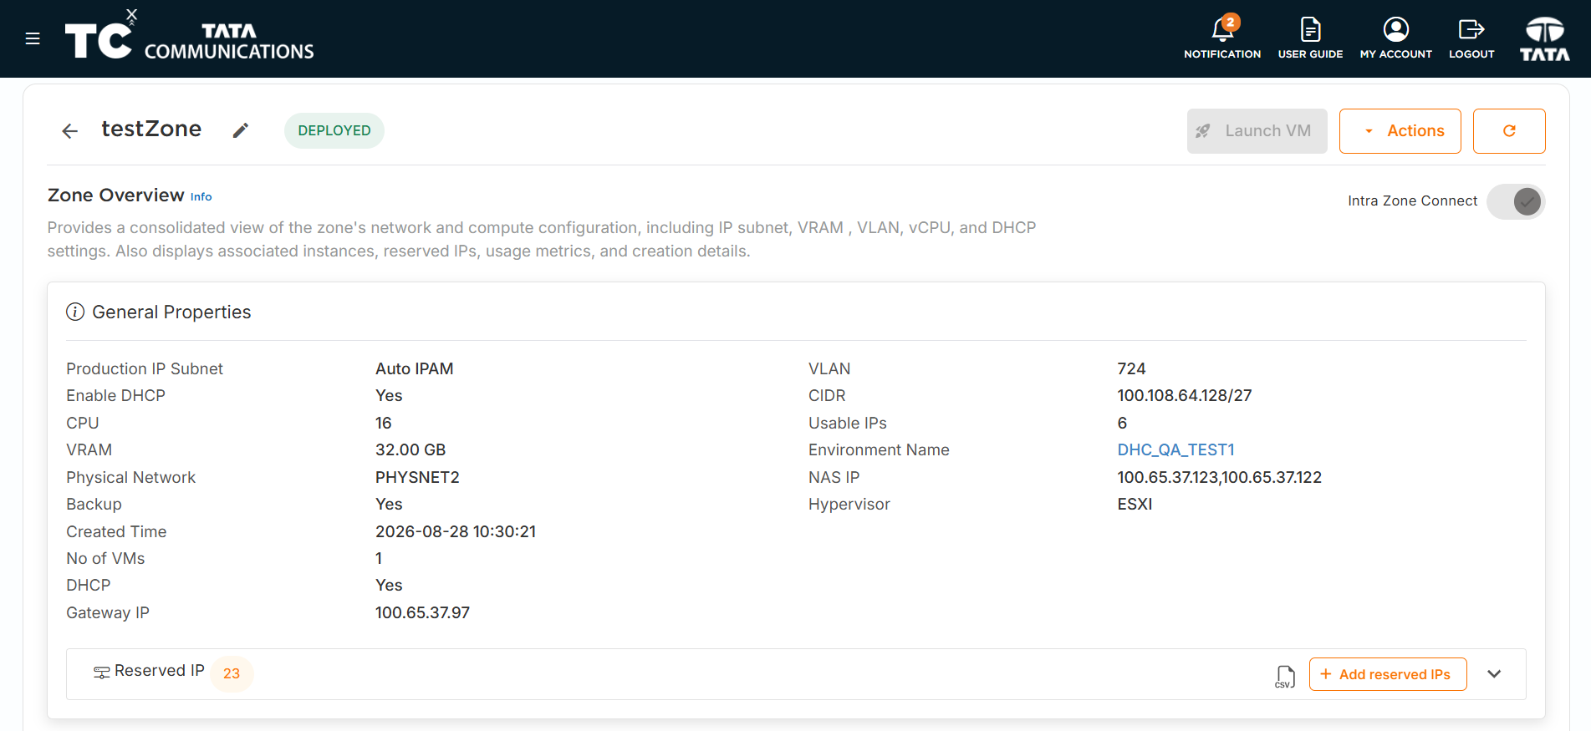Click the General Properties heading

pyautogui.click(x=171, y=312)
